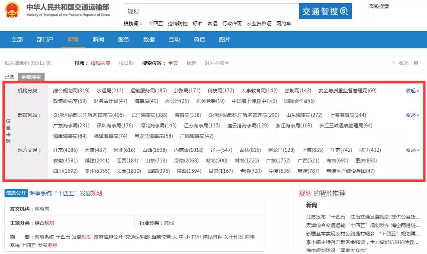This screenshot has height=254, width=427.
Task: Click inside the search field containing 规划
Action: coord(211,11)
